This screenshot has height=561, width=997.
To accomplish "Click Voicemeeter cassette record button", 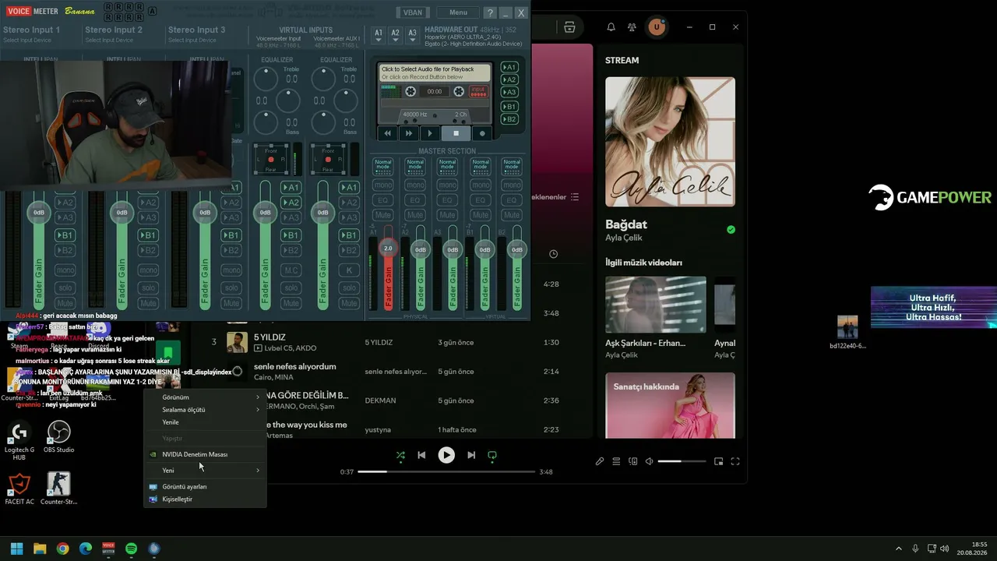I will click(482, 133).
